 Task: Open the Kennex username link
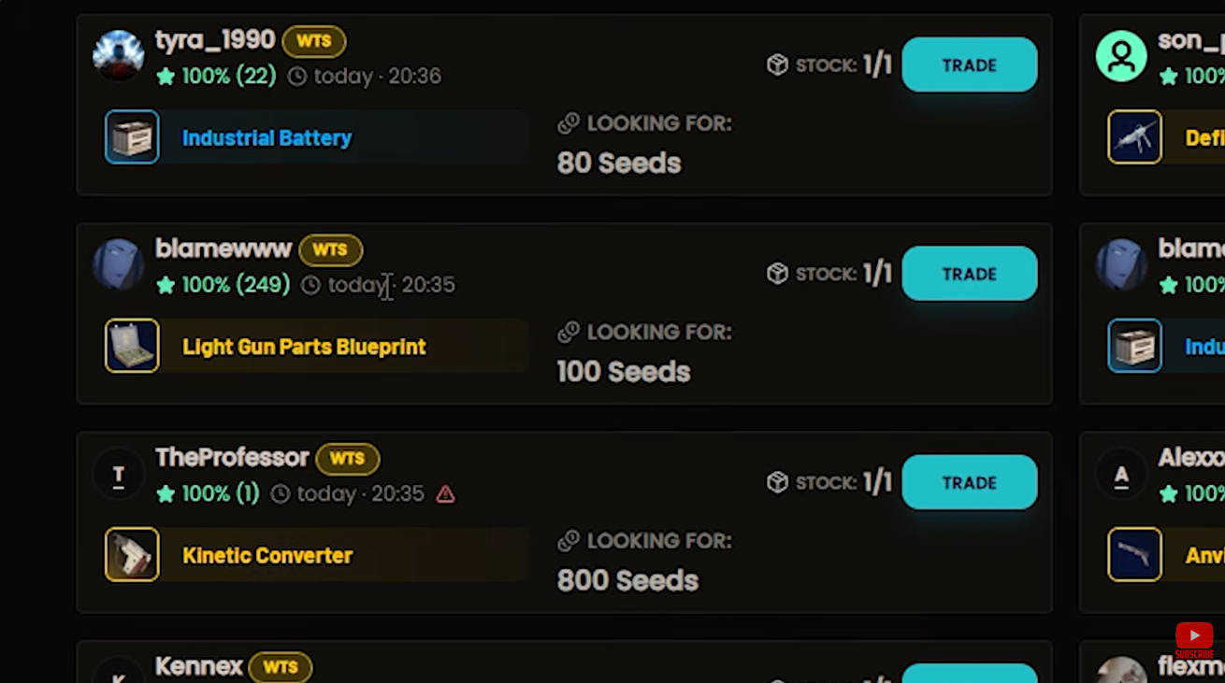coord(199,666)
